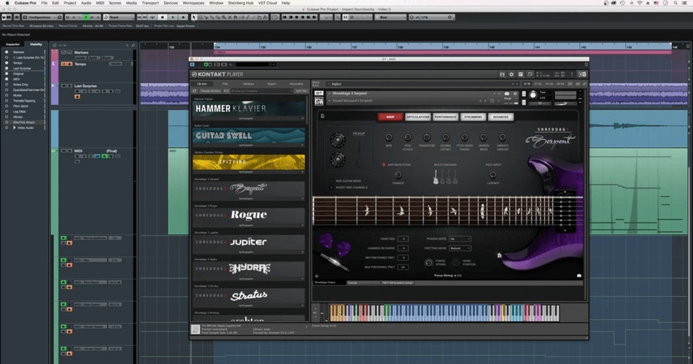Toggle the Invert Midi Channels checkbox

331,187
